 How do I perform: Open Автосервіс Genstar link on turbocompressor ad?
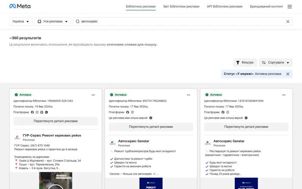pos(134,141)
